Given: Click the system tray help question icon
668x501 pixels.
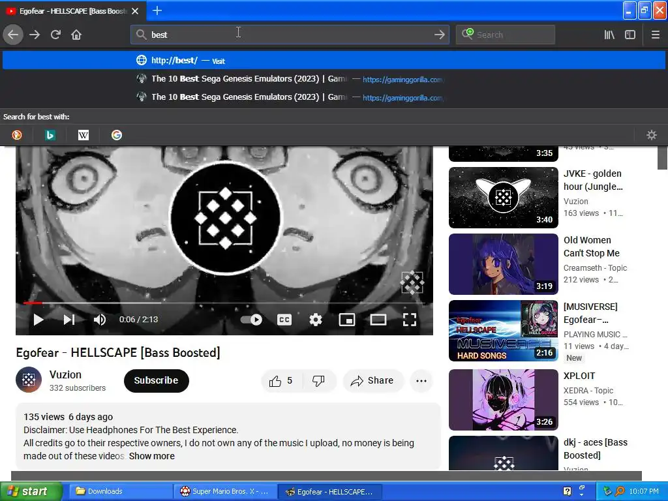Looking at the screenshot, I should coord(567,492).
